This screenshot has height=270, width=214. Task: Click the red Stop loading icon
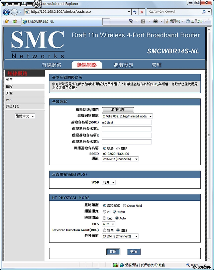pos(141,12)
